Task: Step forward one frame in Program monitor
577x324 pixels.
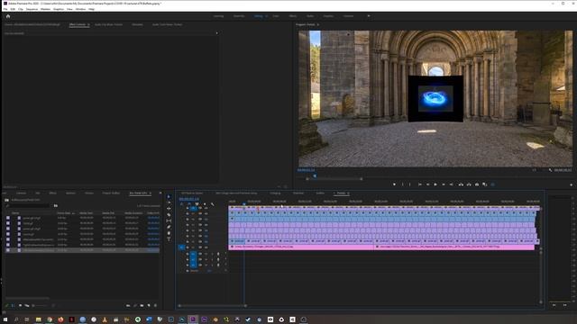Action: point(444,184)
